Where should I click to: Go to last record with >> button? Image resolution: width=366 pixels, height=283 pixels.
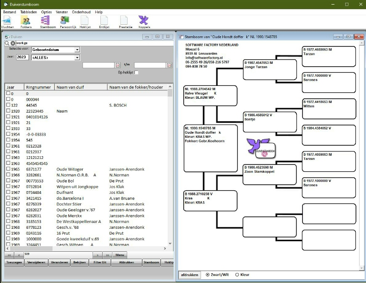[107, 255]
